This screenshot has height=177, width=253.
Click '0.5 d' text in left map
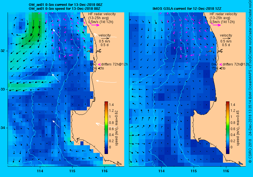tap(105, 45)
